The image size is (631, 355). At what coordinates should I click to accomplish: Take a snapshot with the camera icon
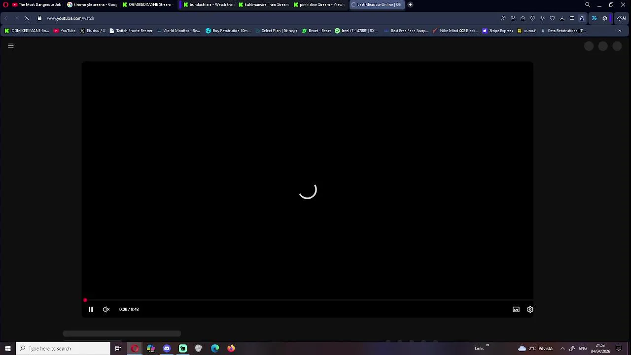523,18
